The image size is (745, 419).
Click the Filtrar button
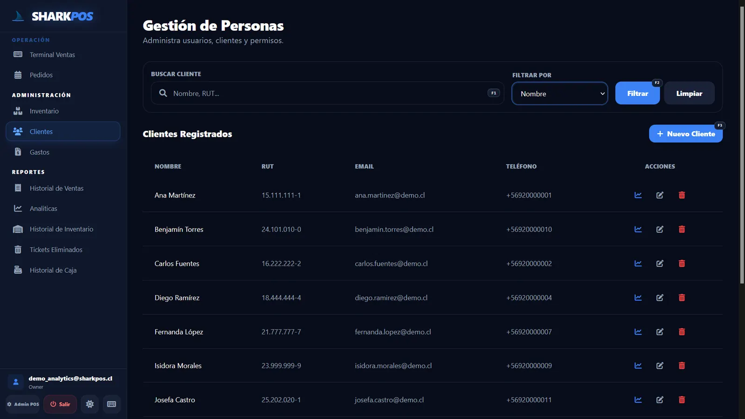(637, 93)
